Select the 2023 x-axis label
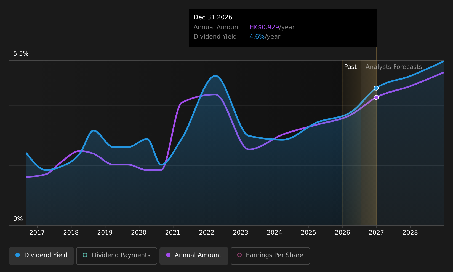The image size is (453, 272). pos(241,233)
